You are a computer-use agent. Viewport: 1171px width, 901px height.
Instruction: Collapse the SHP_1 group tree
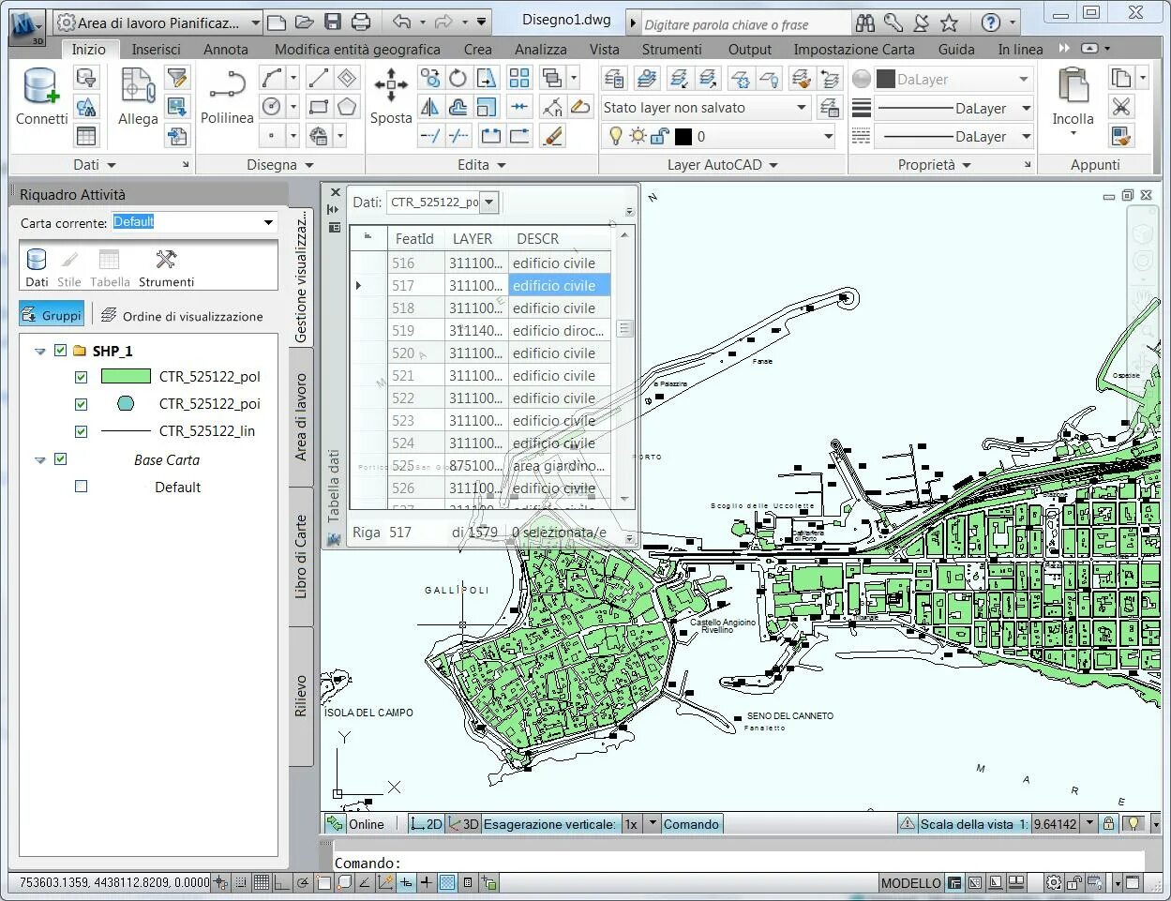(40, 352)
